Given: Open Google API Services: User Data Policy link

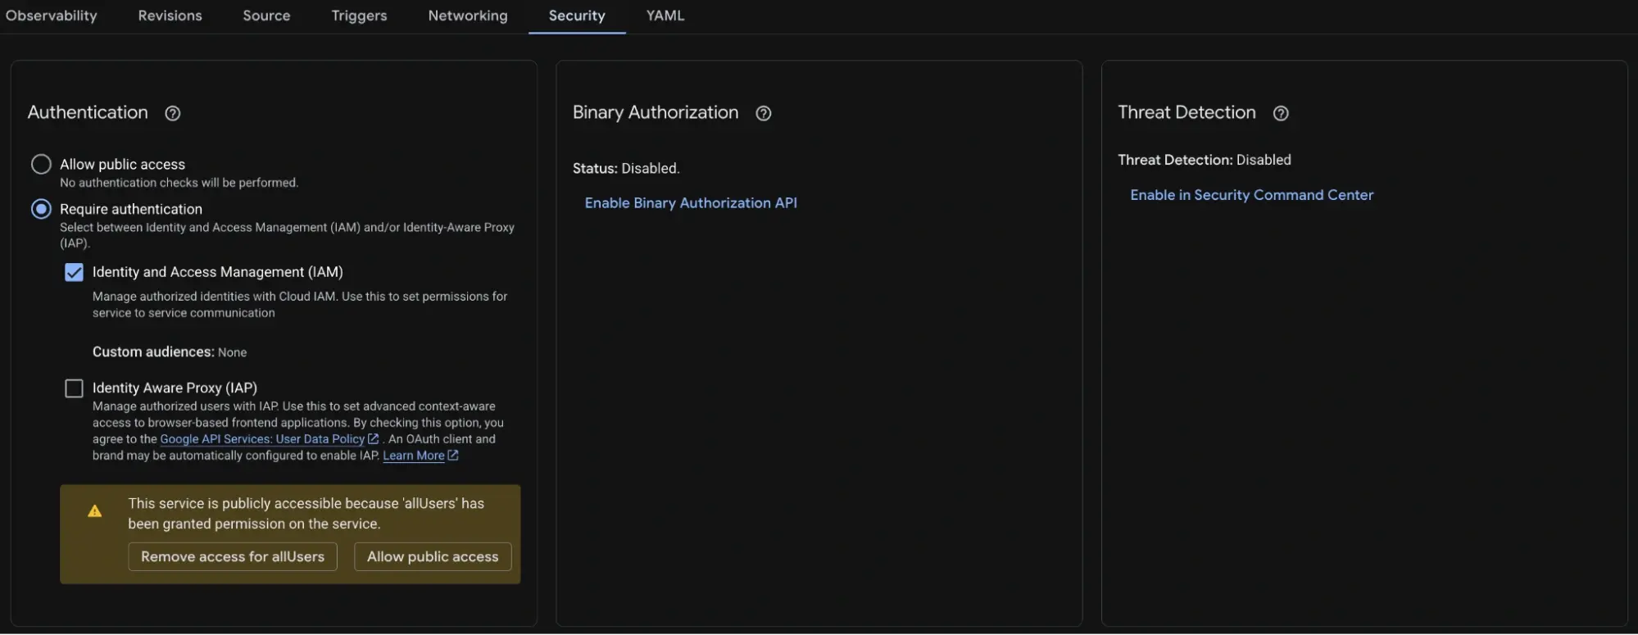Looking at the screenshot, I should click(x=262, y=439).
